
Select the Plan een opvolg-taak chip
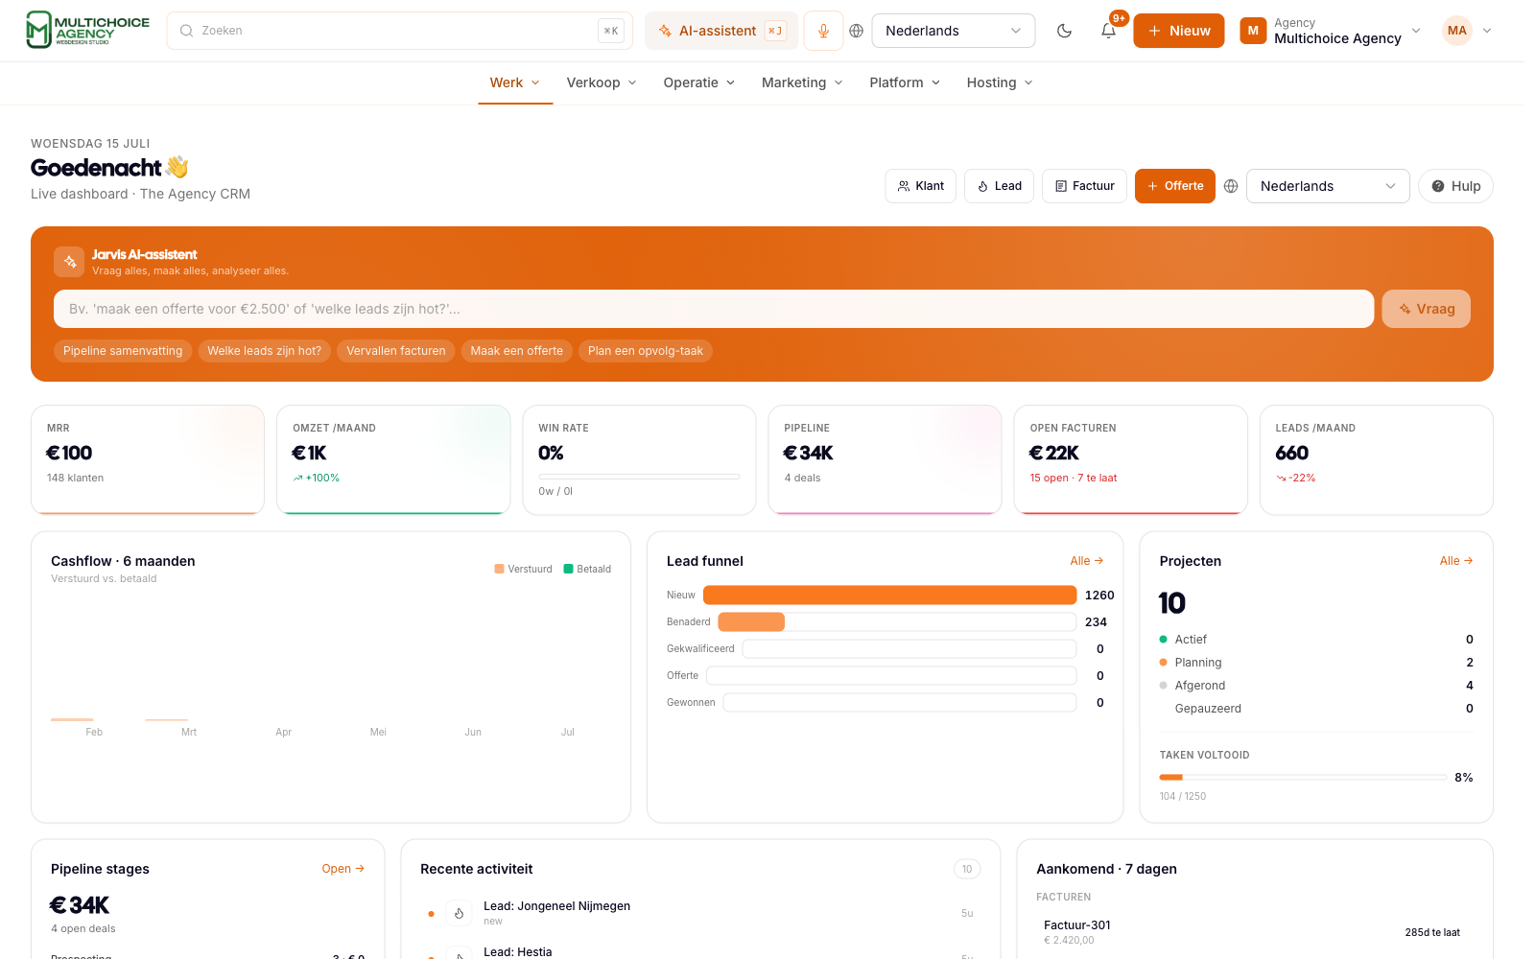tap(646, 351)
